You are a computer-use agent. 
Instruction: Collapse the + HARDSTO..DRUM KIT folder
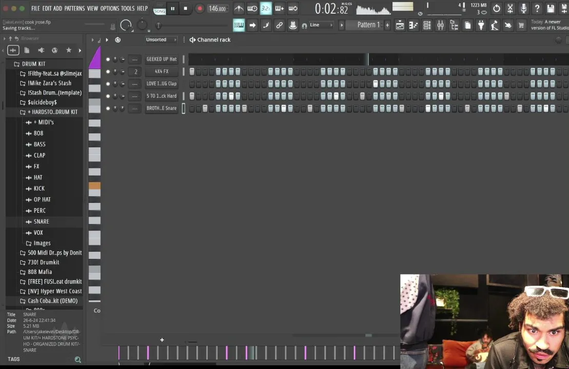(49, 112)
